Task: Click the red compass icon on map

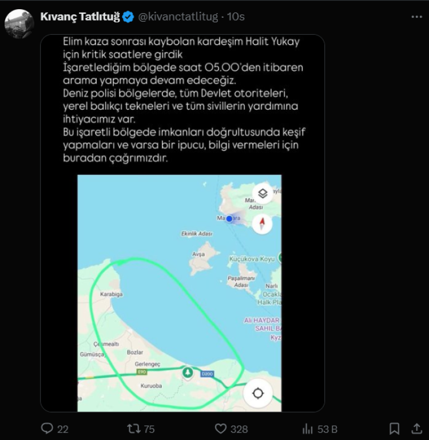Action: point(263,222)
